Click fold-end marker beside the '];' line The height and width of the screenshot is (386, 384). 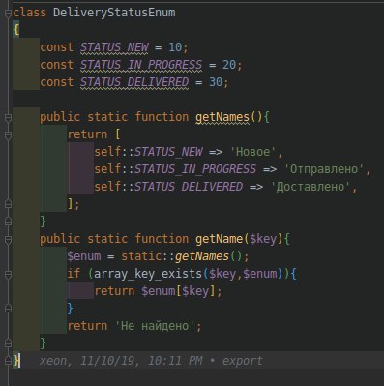coord(8,204)
